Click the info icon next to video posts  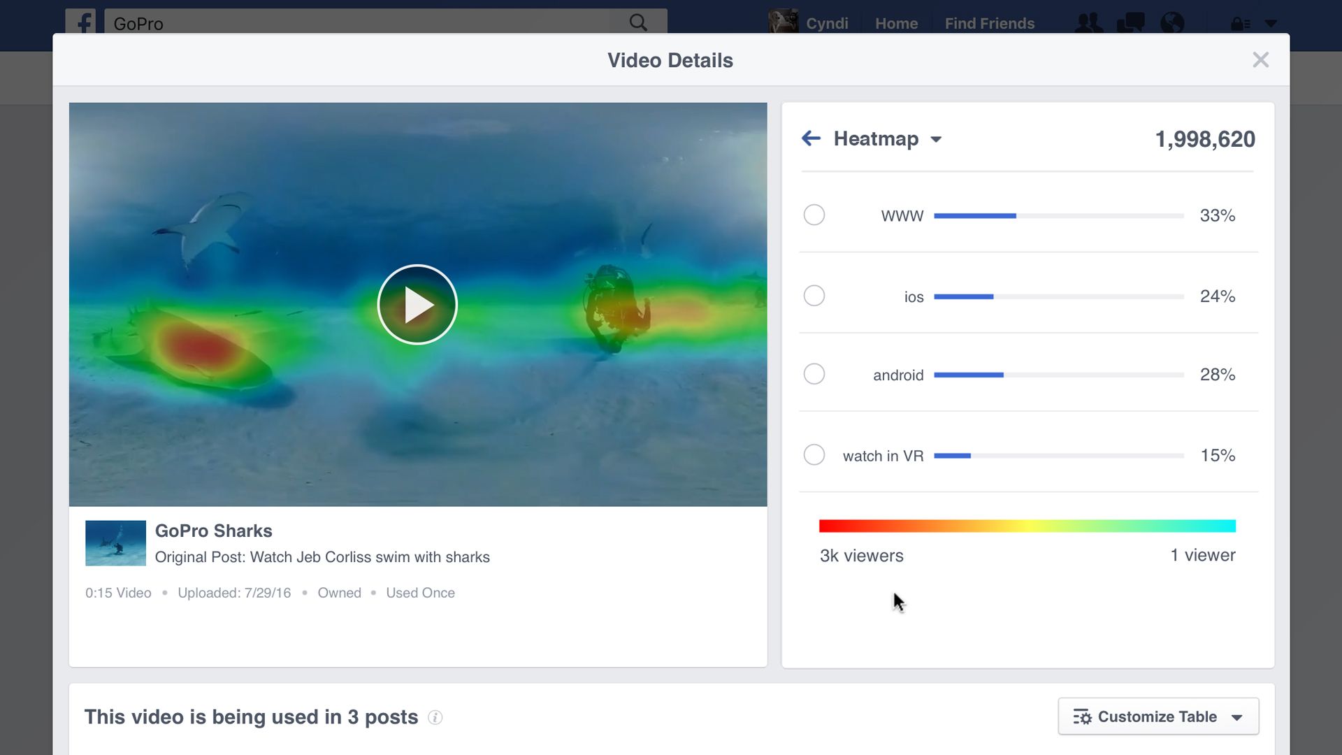tap(435, 717)
